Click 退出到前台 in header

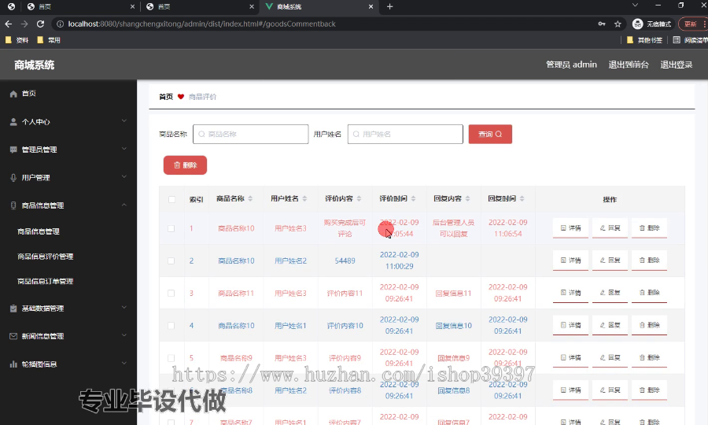coord(629,65)
